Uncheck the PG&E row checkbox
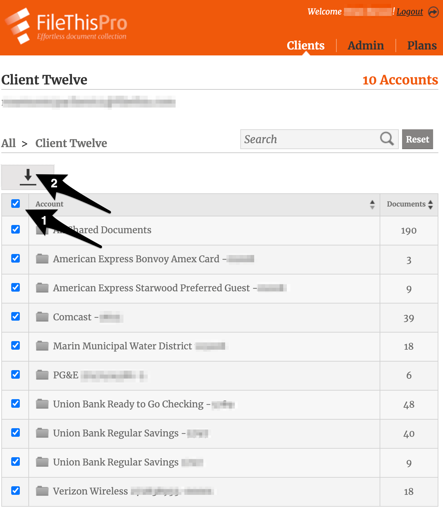This screenshot has height=510, width=443. (16, 374)
